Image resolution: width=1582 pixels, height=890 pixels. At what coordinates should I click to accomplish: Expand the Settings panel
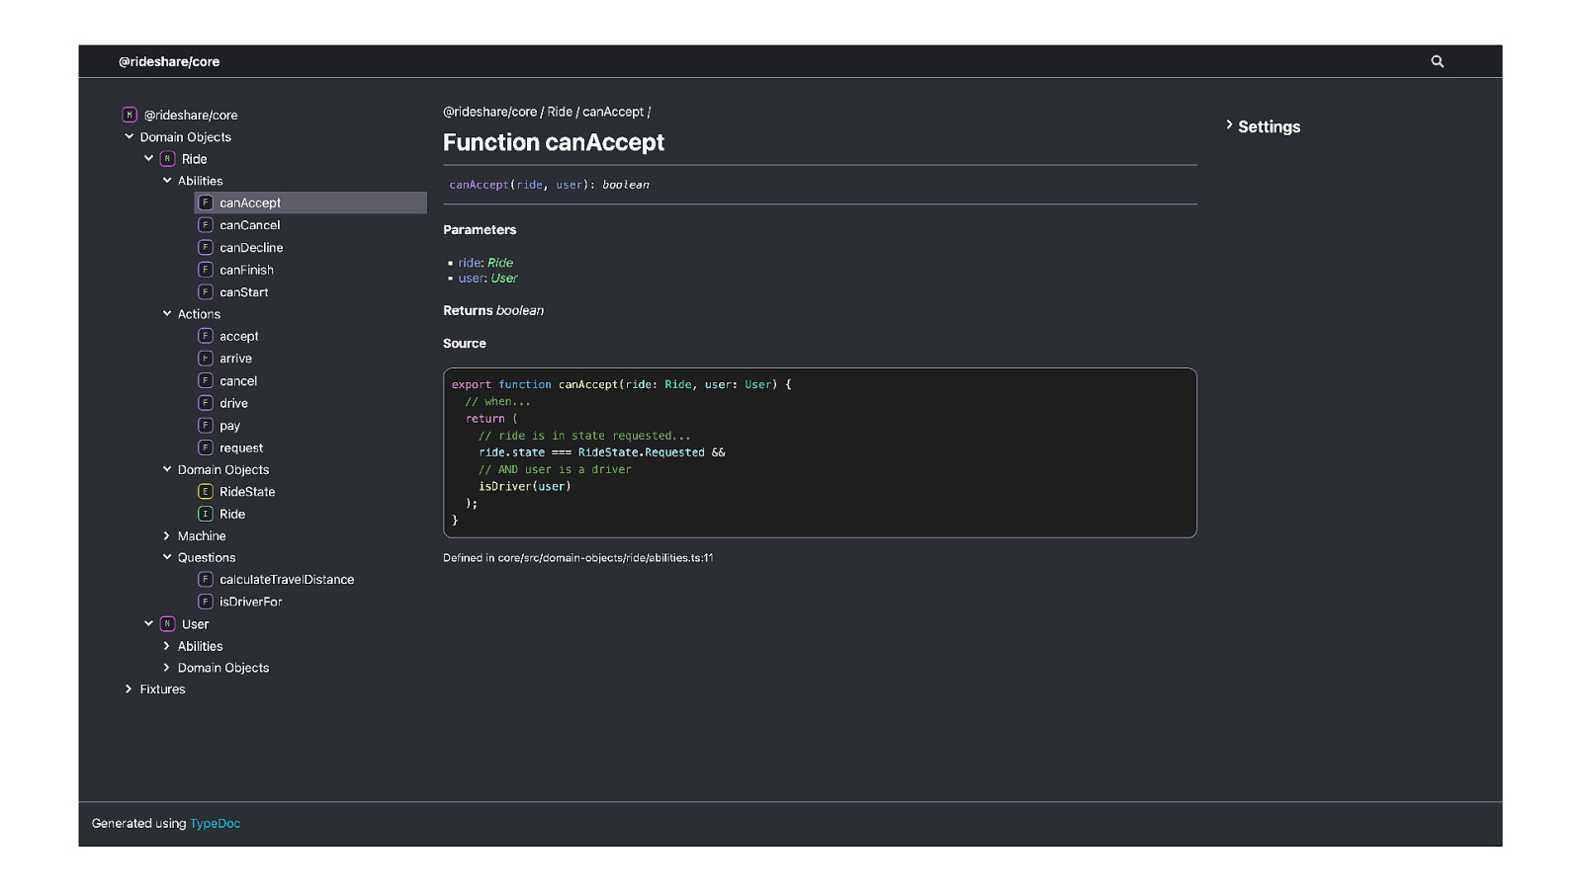click(x=1264, y=126)
